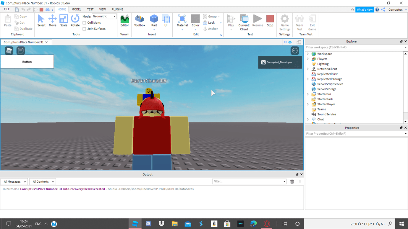Anchor the selected part
The width and height of the screenshot is (408, 229).
click(211, 29)
